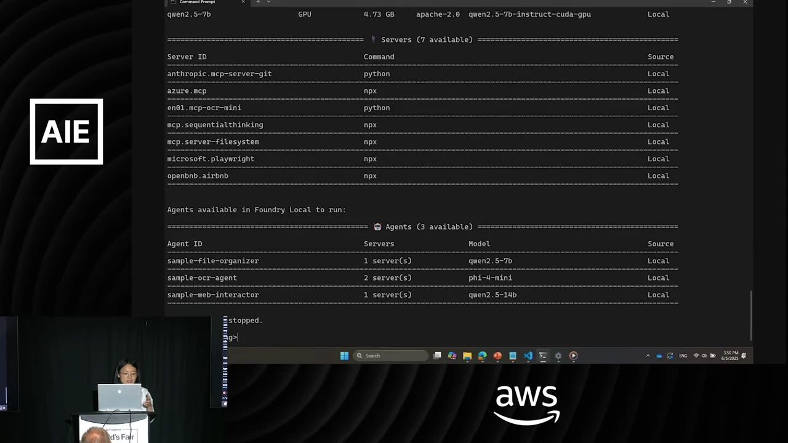Click en01.mcp-ocr-mini server ID

pos(204,108)
